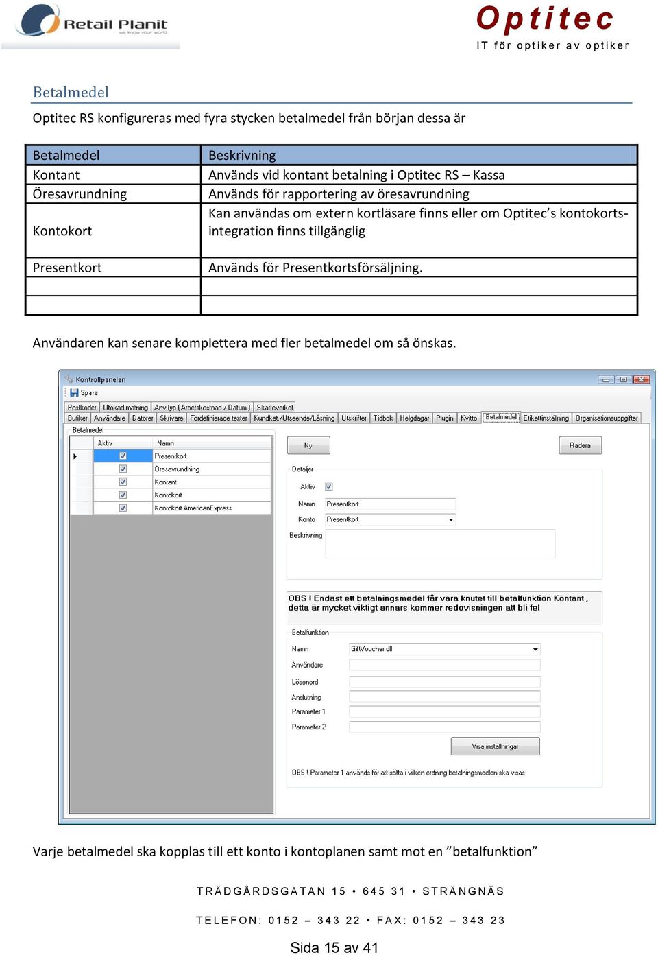Minimize the Kontrollpanelen window

606,379
